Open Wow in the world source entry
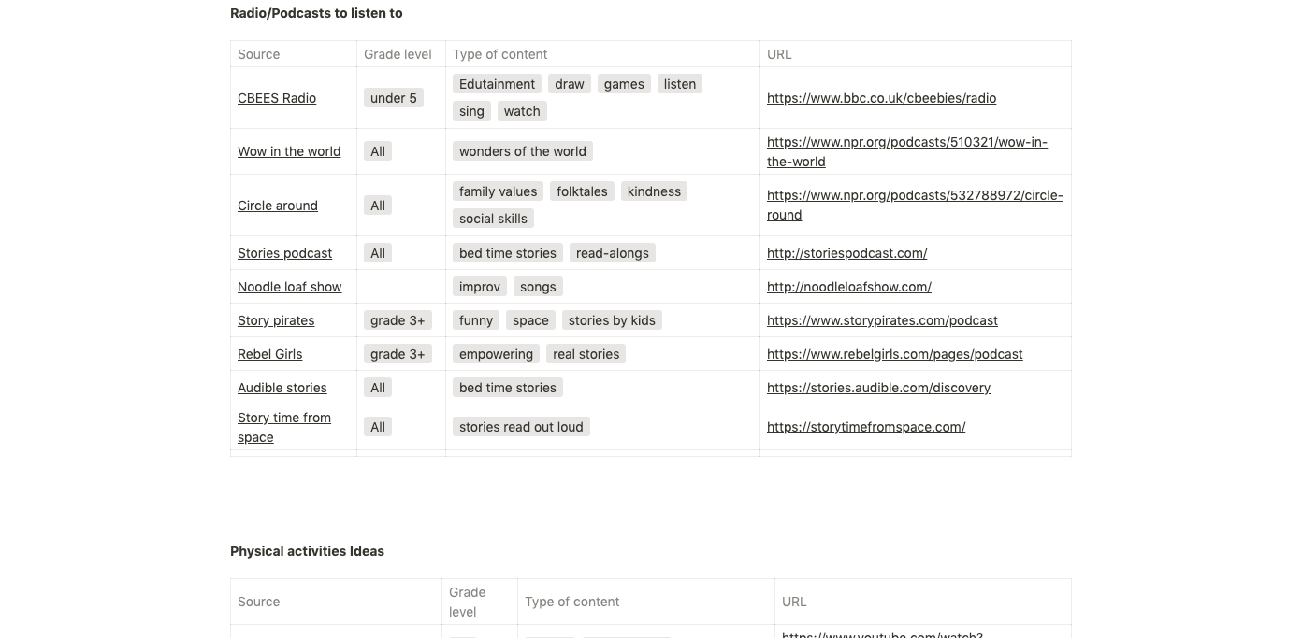The height and width of the screenshot is (638, 1302). click(x=289, y=151)
